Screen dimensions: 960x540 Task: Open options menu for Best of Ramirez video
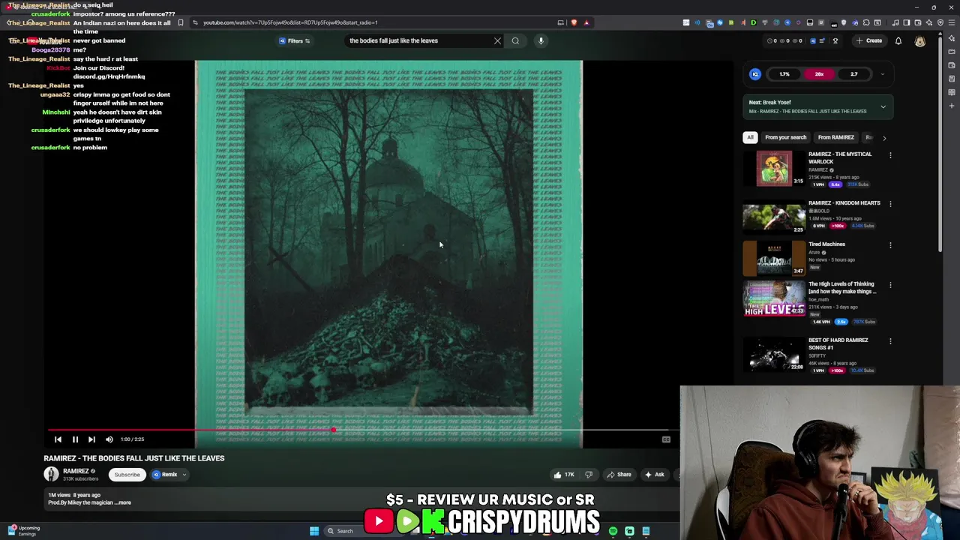(890, 341)
